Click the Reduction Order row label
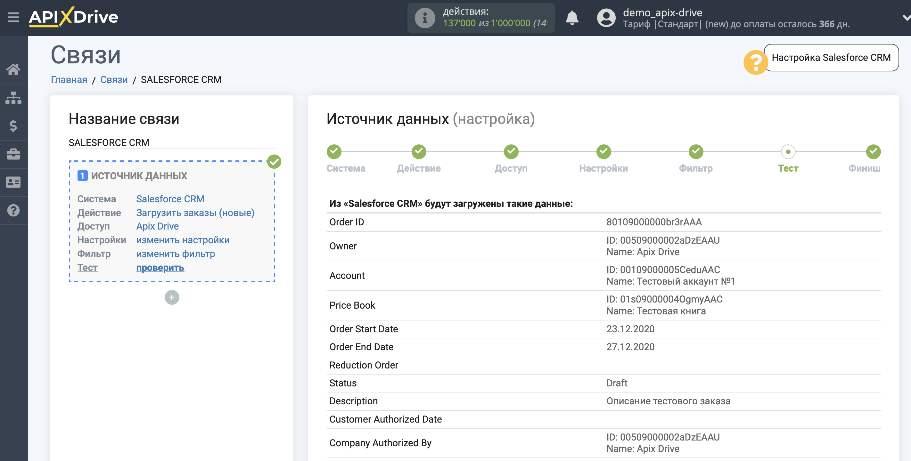This screenshot has height=461, width=911. pos(364,365)
